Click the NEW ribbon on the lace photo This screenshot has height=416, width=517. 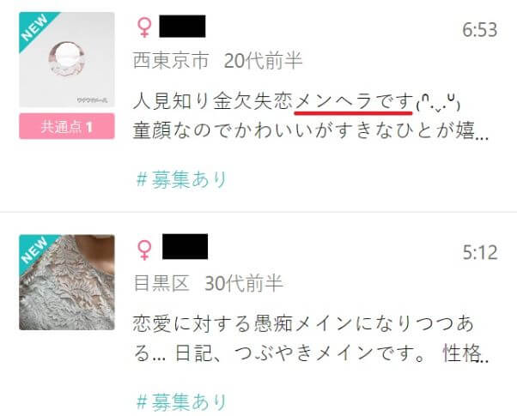pyautogui.click(x=35, y=250)
